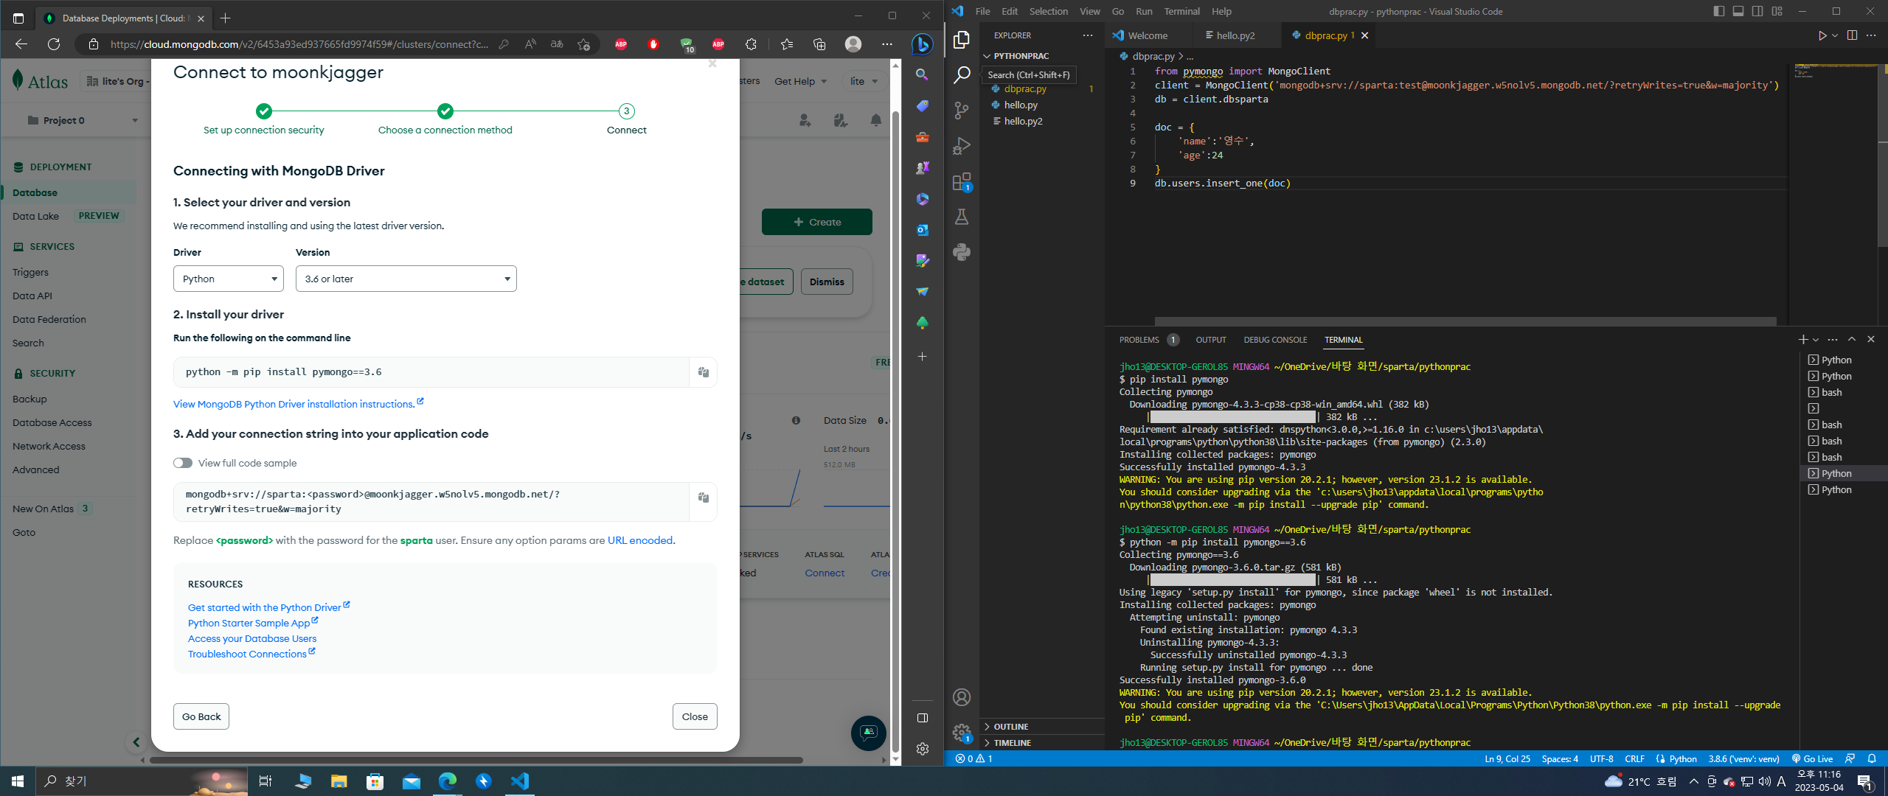Toggle the panel layout in VS Code title bar
This screenshot has height=796, width=1888.
(1738, 11)
